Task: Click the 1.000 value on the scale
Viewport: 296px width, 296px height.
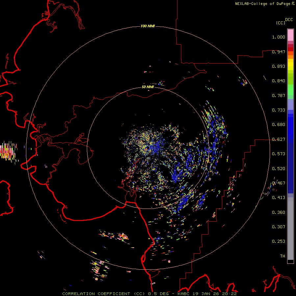Action: pyautogui.click(x=279, y=37)
